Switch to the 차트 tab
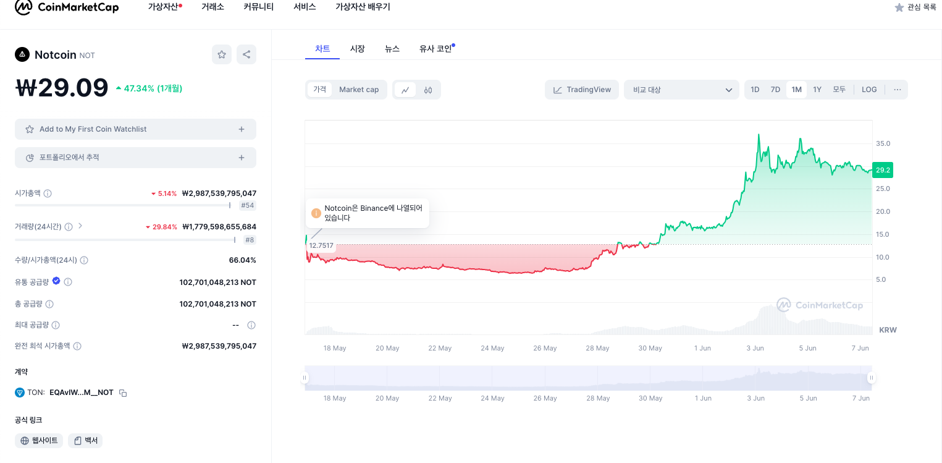The image size is (942, 463). coord(322,48)
